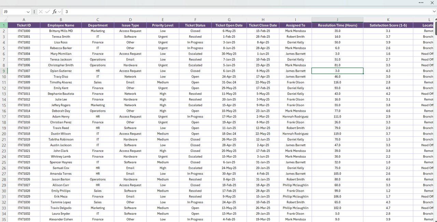Open the dropdown arrow next to fx
437x222 pixels.
[59, 12]
